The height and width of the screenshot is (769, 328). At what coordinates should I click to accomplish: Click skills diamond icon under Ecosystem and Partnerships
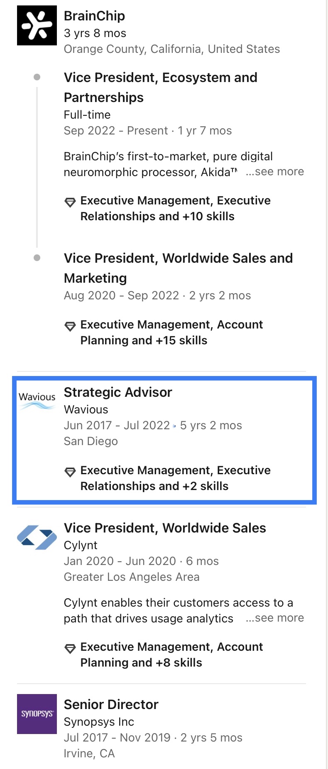tap(70, 203)
